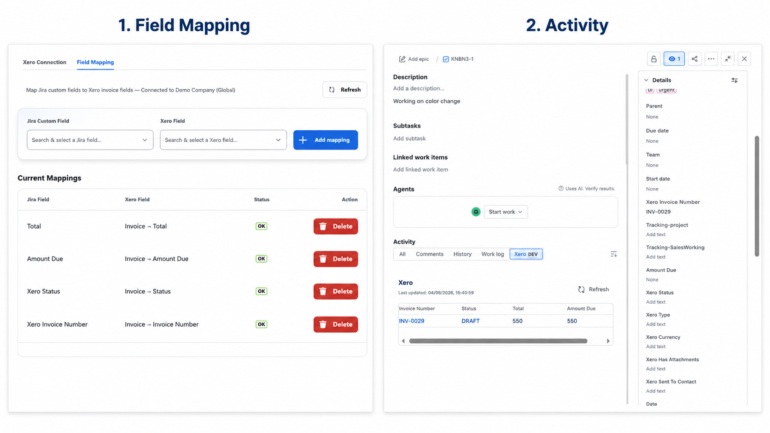Click the trash icon in the Xero Invoice Number row
This screenshot has width=770, height=433.
(323, 324)
